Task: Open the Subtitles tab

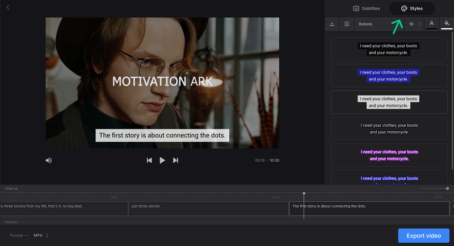Action: [367, 8]
